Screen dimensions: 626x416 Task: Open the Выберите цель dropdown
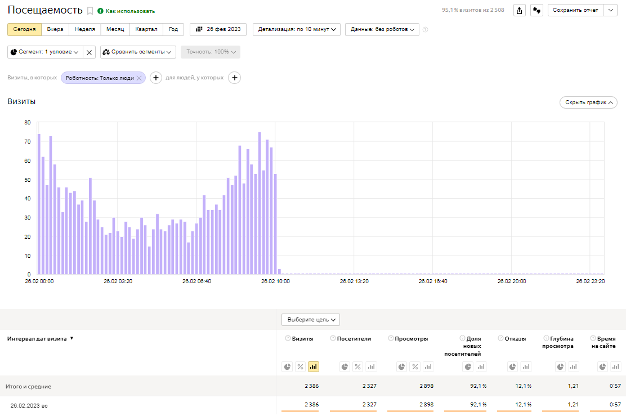click(x=310, y=320)
